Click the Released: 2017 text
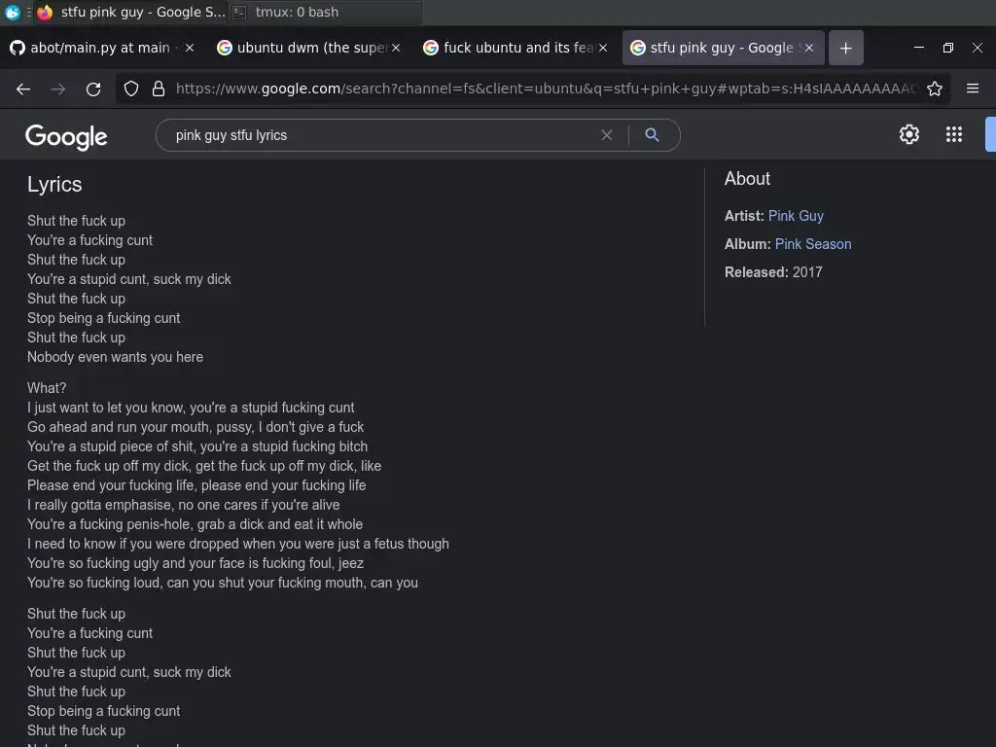The height and width of the screenshot is (747, 996). [x=773, y=272]
